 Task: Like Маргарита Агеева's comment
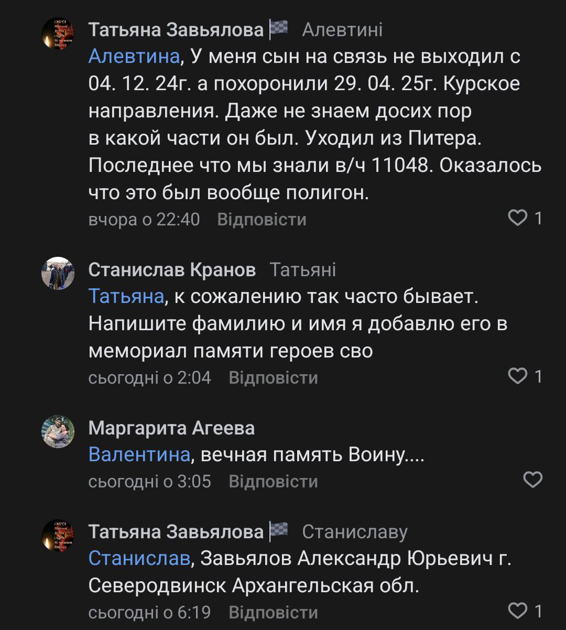(x=533, y=480)
